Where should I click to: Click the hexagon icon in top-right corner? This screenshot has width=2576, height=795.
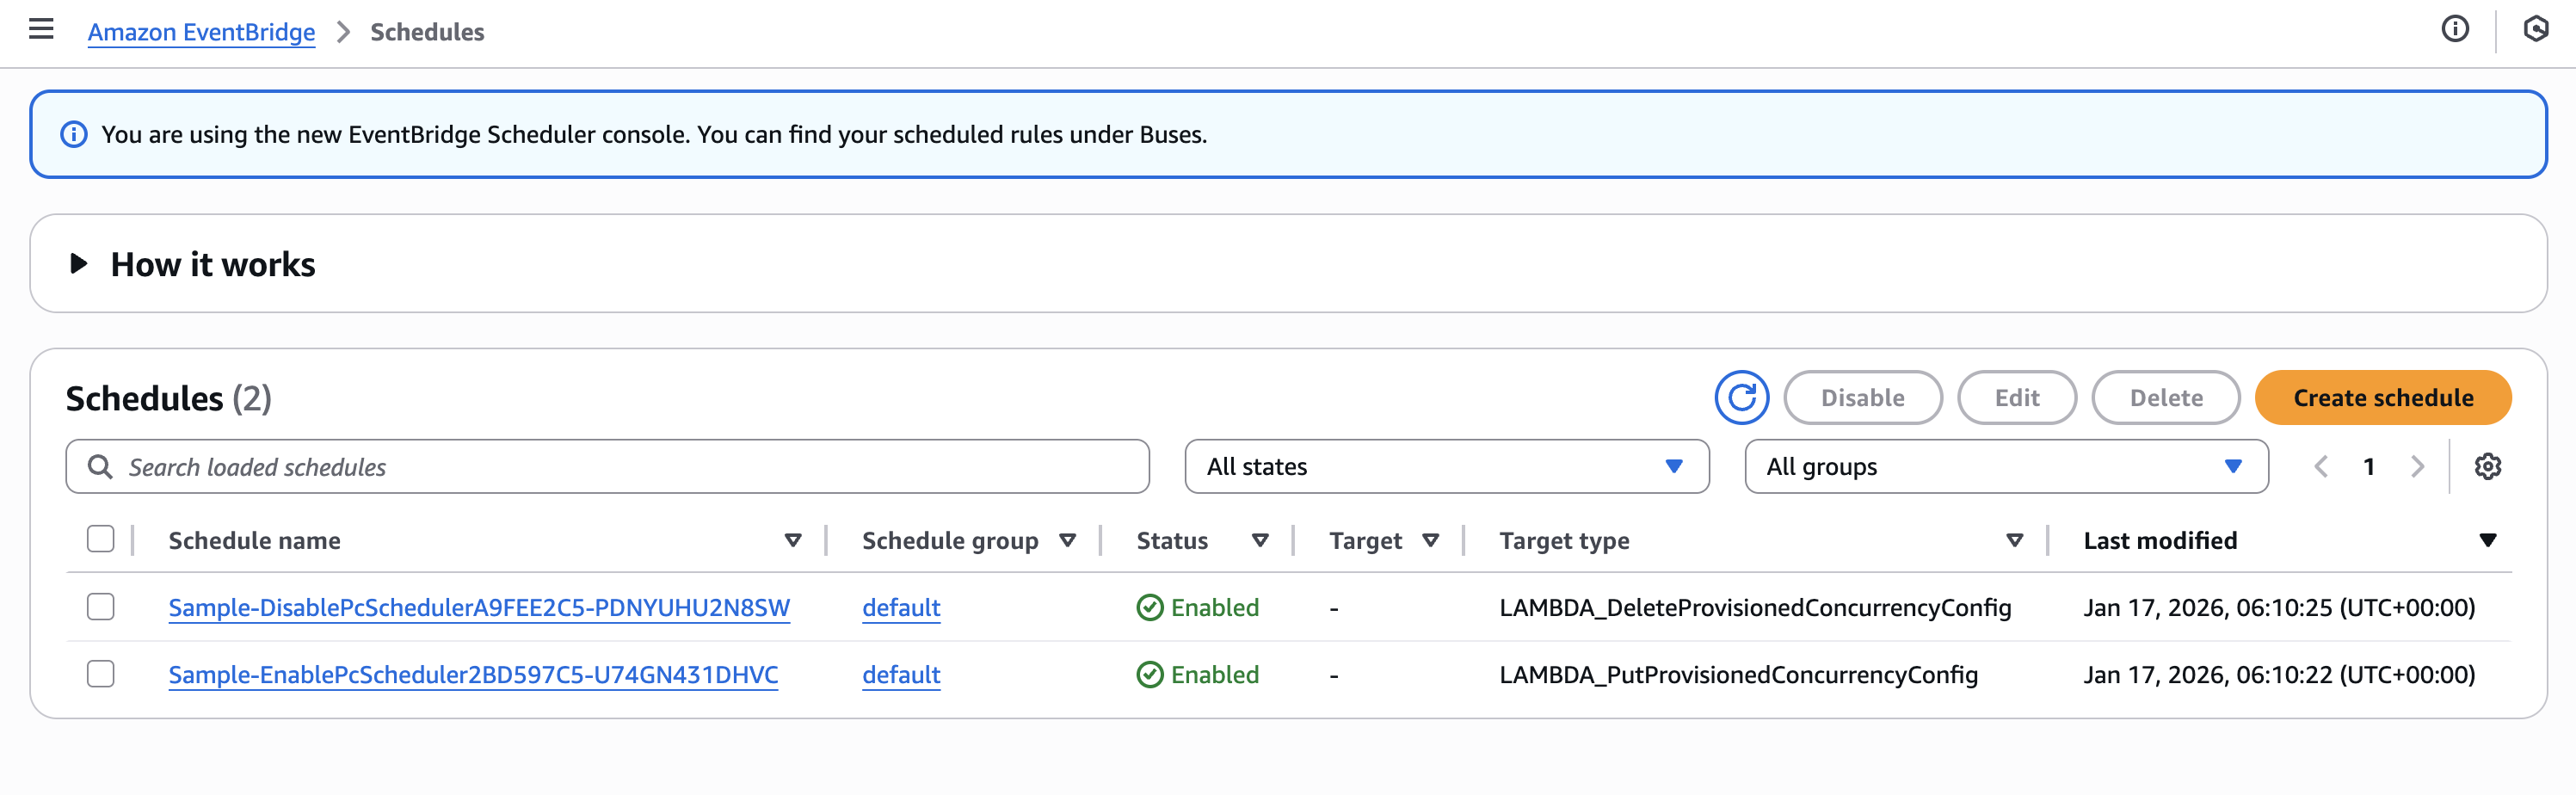(2535, 30)
